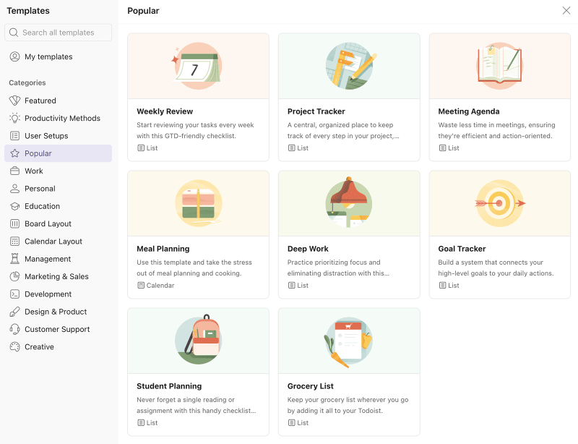The width and height of the screenshot is (578, 444).
Task: Click the Popular star icon in sidebar
Action: (x=14, y=153)
